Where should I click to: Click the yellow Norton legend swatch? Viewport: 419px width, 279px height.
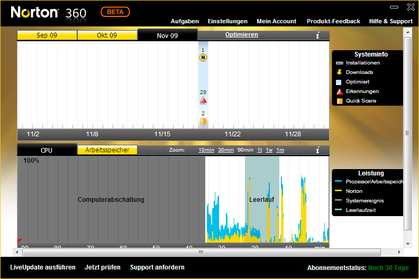coord(338,191)
